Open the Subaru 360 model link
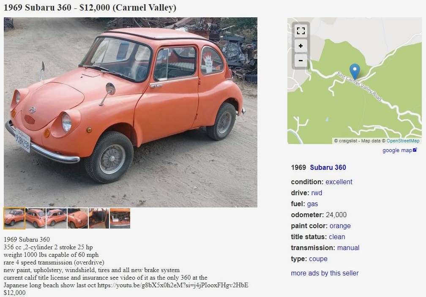426x297 pixels. [328, 167]
